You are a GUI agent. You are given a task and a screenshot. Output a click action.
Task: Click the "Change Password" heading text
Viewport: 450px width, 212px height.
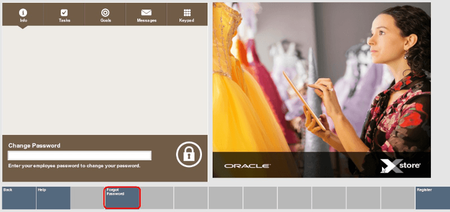click(34, 146)
